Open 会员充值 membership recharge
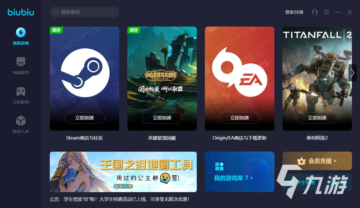The height and width of the screenshot is (208, 360). tap(317, 161)
